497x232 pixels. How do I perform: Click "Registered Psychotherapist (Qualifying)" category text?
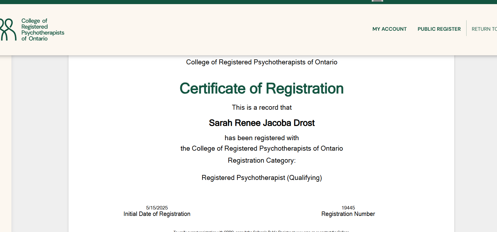point(262,178)
